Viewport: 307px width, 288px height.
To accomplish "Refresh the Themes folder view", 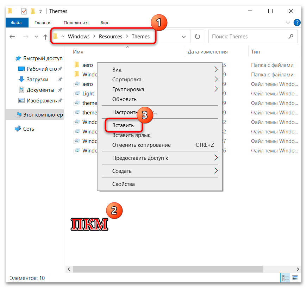I will 198,37.
